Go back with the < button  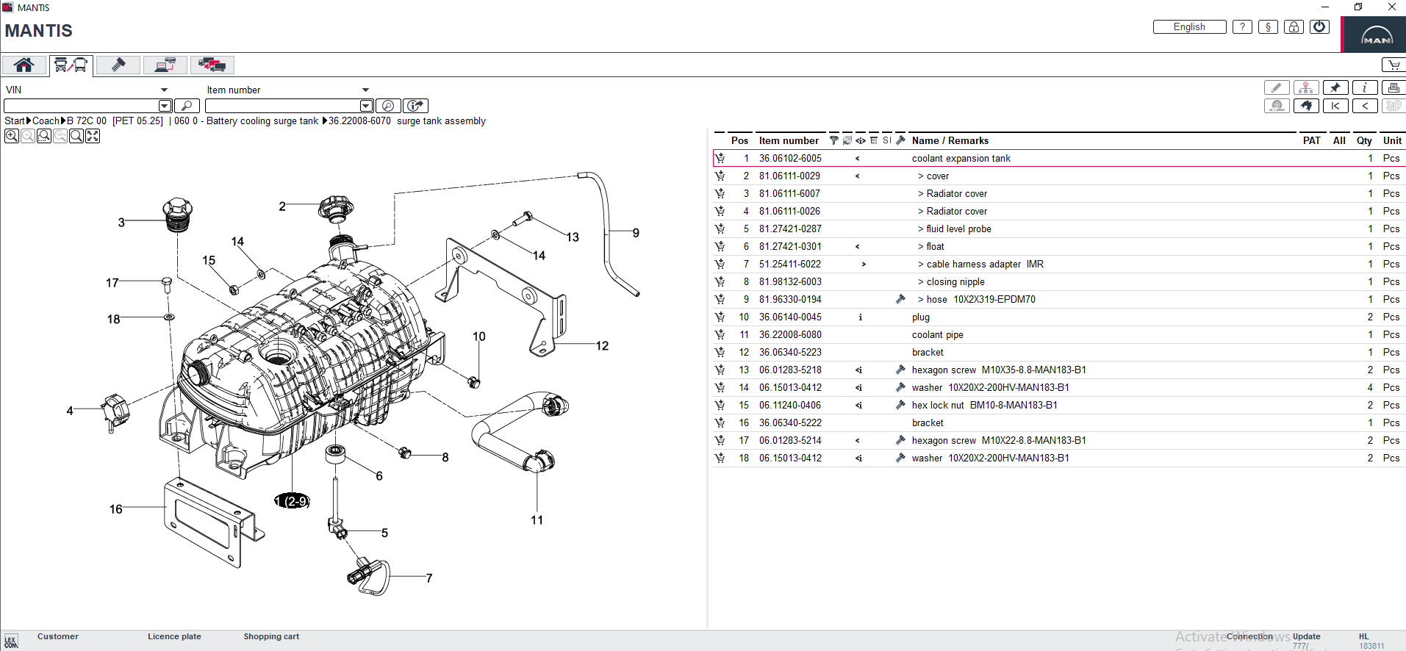point(1365,106)
